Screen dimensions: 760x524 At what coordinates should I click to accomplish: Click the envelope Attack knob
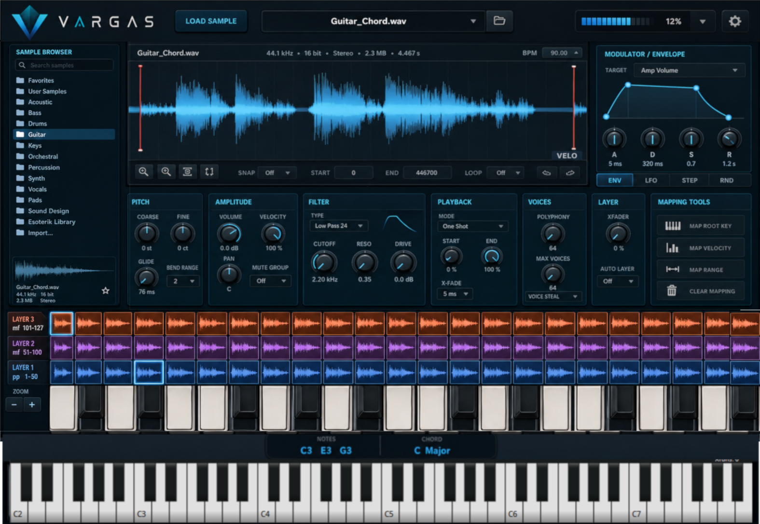coord(614,139)
